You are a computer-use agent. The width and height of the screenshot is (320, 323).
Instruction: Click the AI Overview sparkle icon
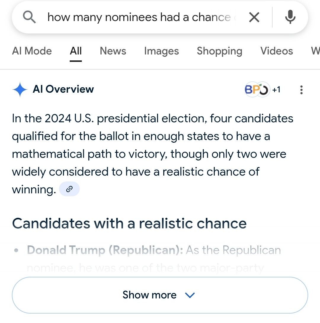click(20, 89)
